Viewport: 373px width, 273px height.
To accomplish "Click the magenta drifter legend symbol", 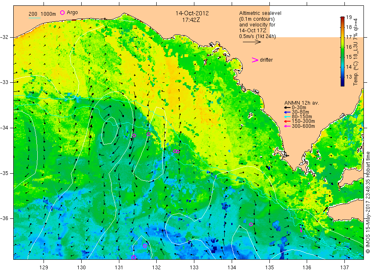I will 255,60.
